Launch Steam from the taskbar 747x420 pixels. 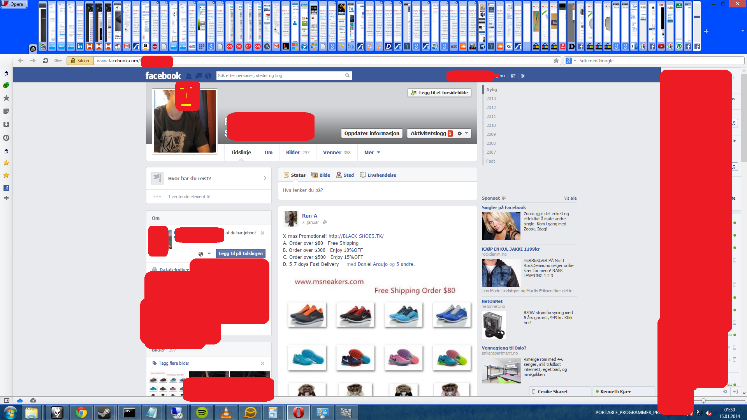(x=104, y=412)
